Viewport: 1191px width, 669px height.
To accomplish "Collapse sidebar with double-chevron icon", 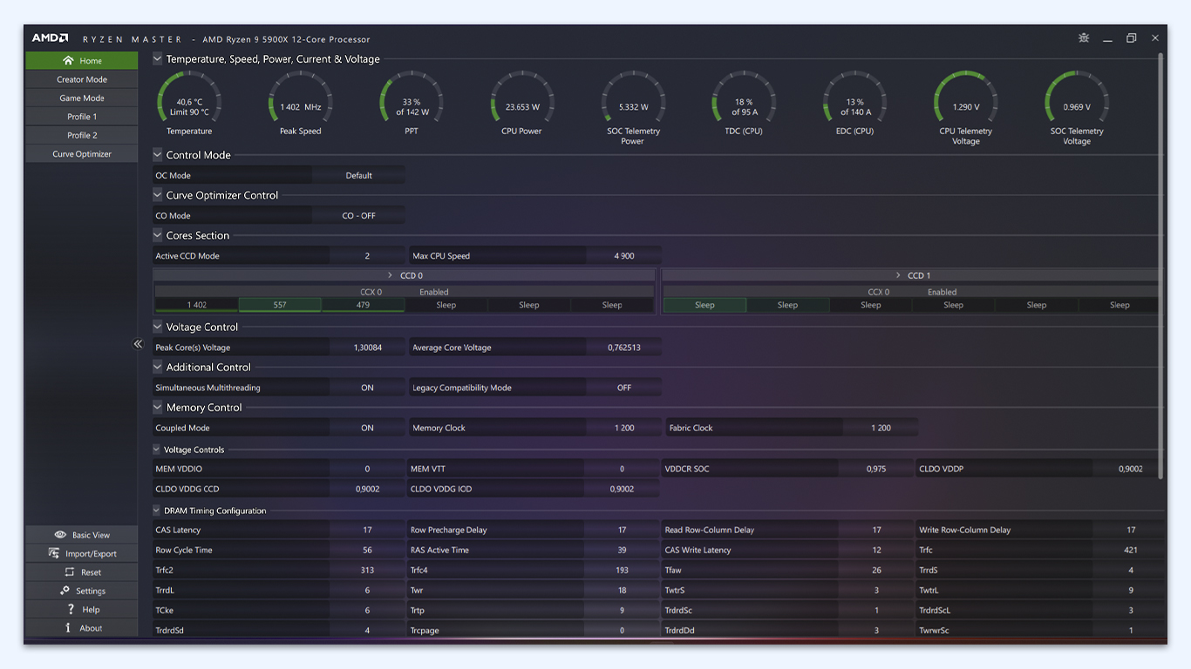I will click(138, 344).
